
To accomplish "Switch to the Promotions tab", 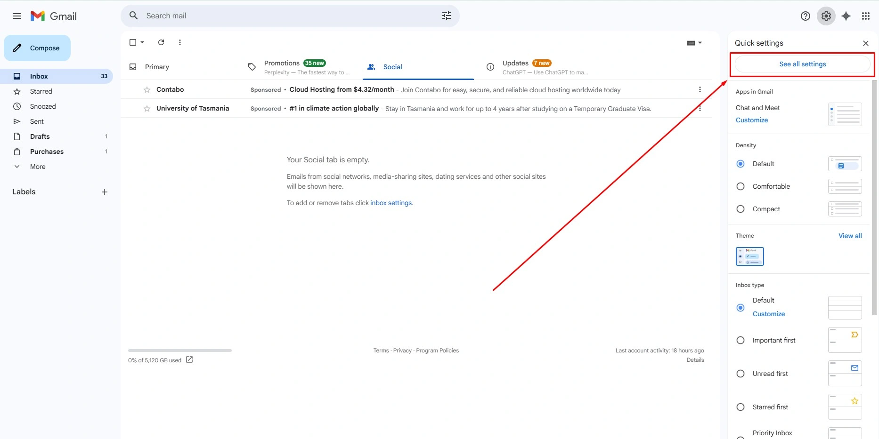I will [x=301, y=67].
